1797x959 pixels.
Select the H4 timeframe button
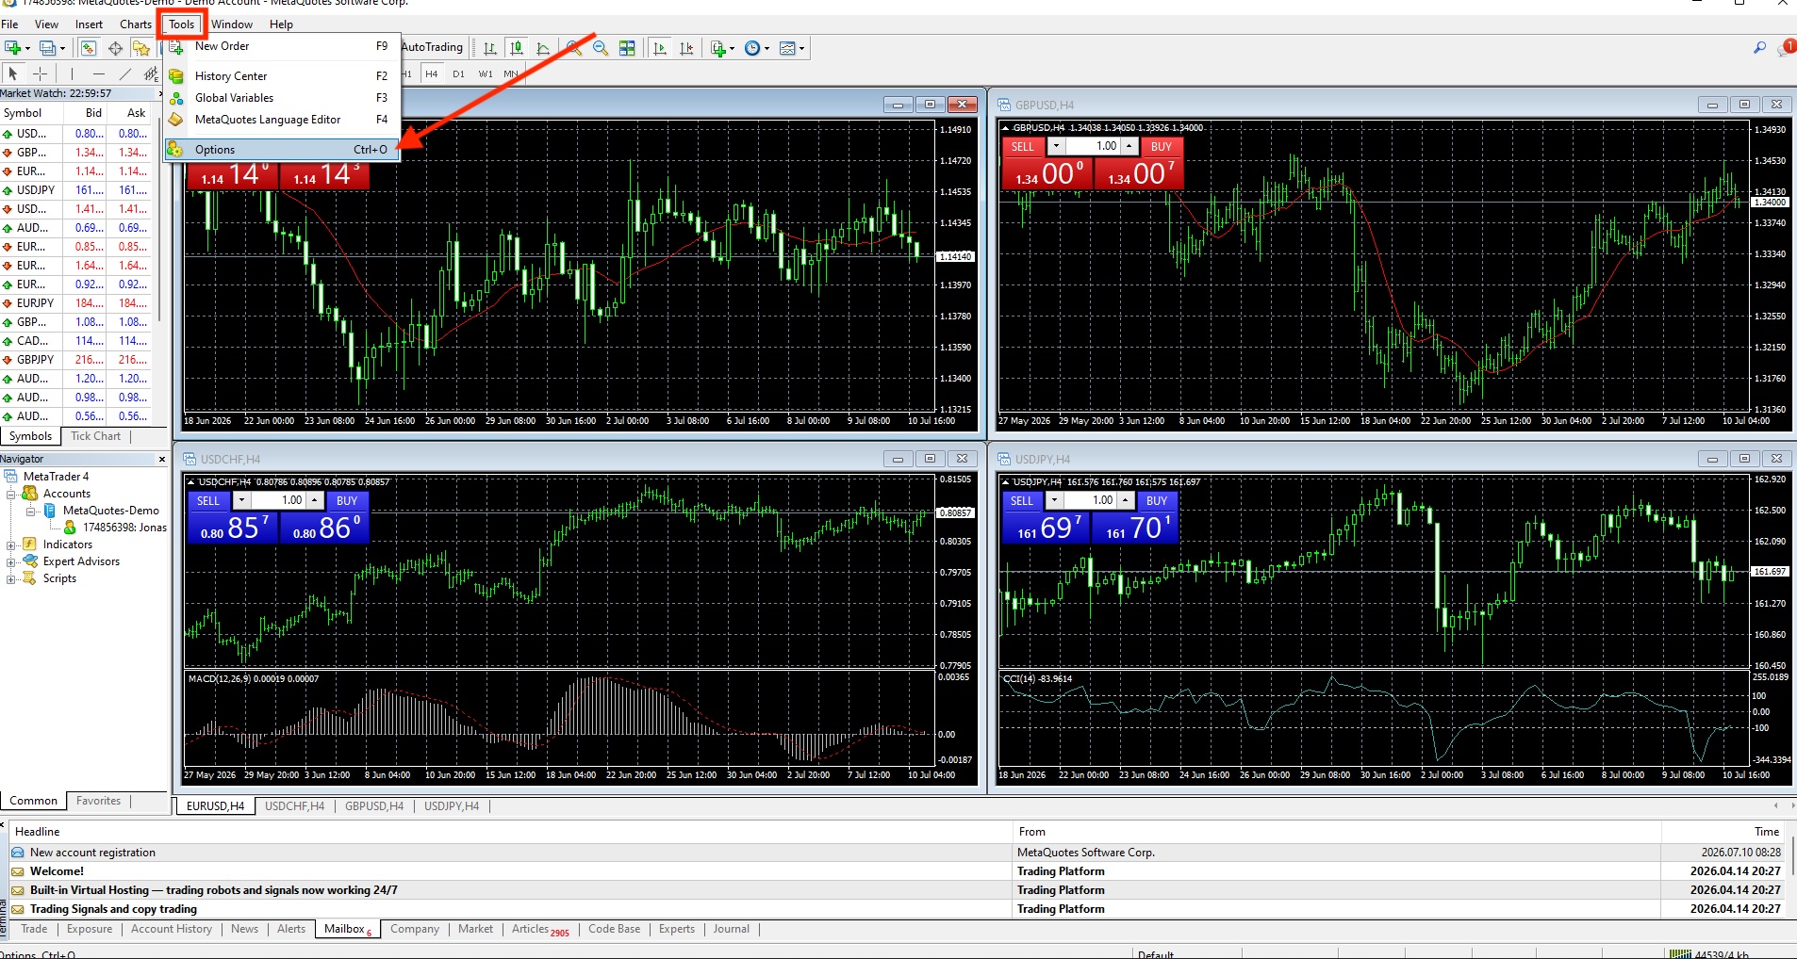coord(431,73)
